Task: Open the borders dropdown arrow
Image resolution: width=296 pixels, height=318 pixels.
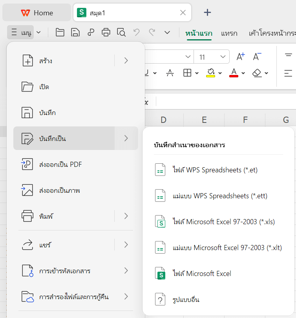Action: point(197,73)
